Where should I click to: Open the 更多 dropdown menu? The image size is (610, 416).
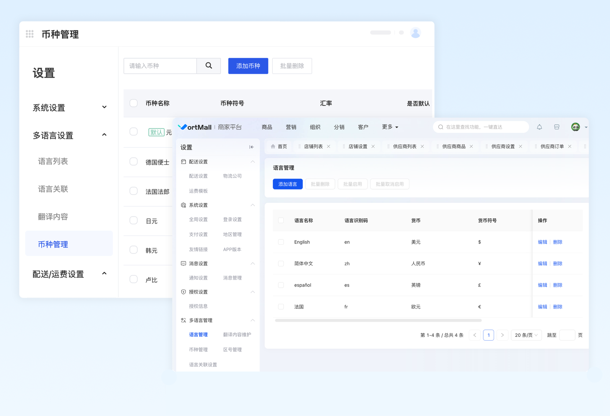[390, 127]
